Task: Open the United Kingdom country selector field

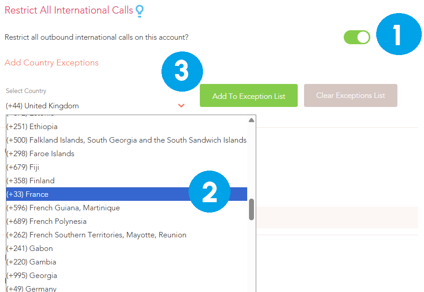Action: [96, 106]
